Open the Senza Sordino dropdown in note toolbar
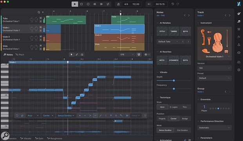The height and width of the screenshot is (141, 243). [x=66, y=116]
